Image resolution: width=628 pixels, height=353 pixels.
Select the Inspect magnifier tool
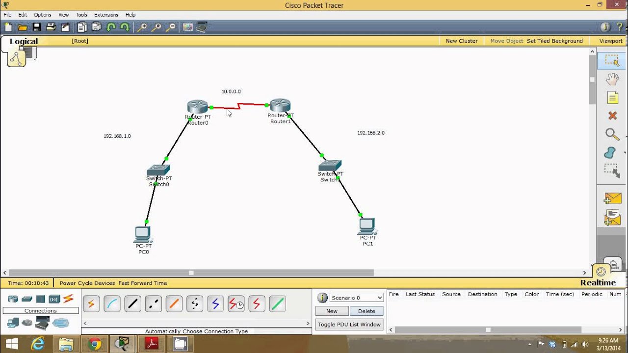tap(612, 134)
